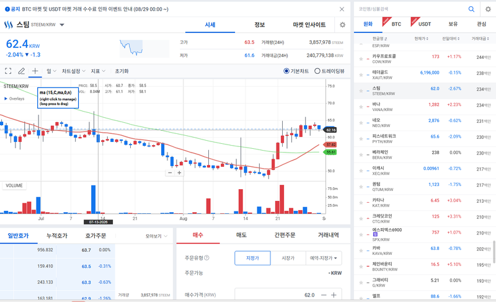Screen dimensions: 496x302
Task: Switch to 일반호가 order book tab
Action: (x=19, y=236)
